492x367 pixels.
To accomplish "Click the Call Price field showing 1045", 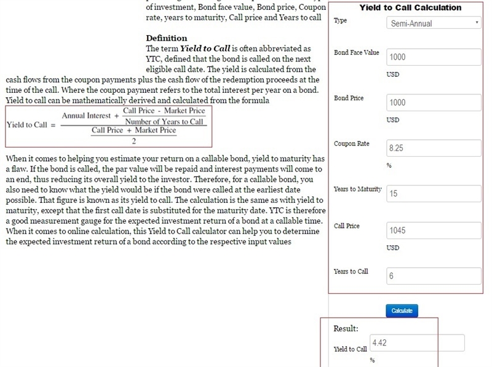I will (x=434, y=231).
